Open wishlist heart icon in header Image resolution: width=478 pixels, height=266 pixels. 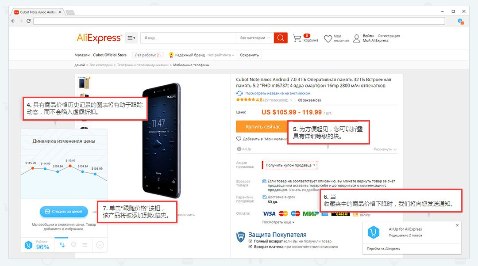[328, 38]
